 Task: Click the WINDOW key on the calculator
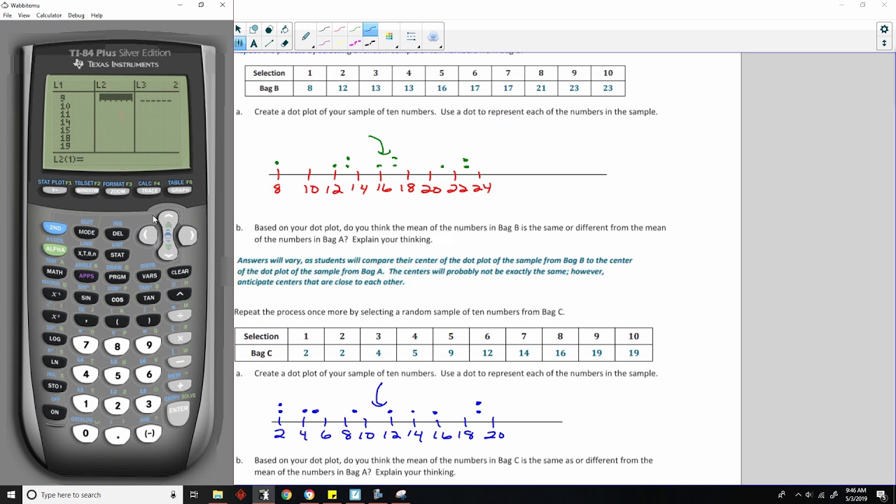[x=87, y=190]
